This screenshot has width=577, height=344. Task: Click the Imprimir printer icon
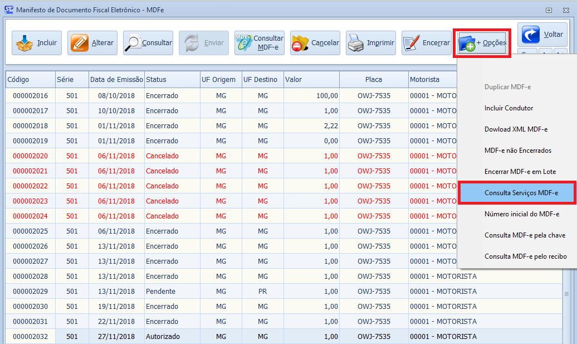(356, 43)
